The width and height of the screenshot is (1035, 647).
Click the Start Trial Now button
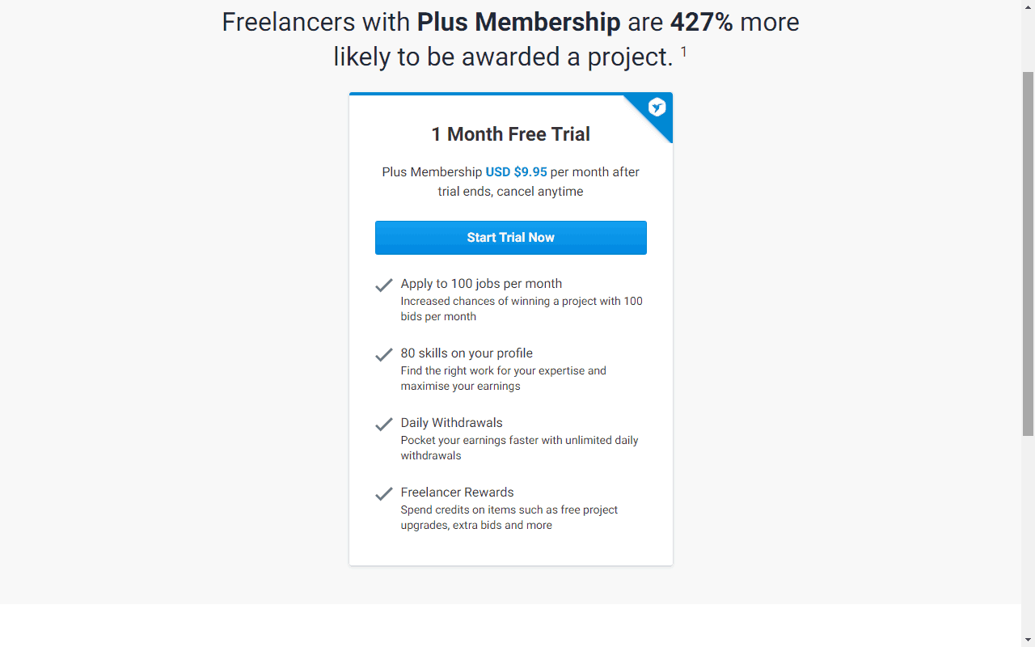511,238
